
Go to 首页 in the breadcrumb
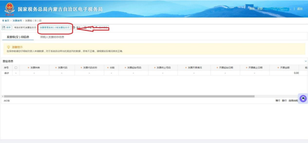7,21
